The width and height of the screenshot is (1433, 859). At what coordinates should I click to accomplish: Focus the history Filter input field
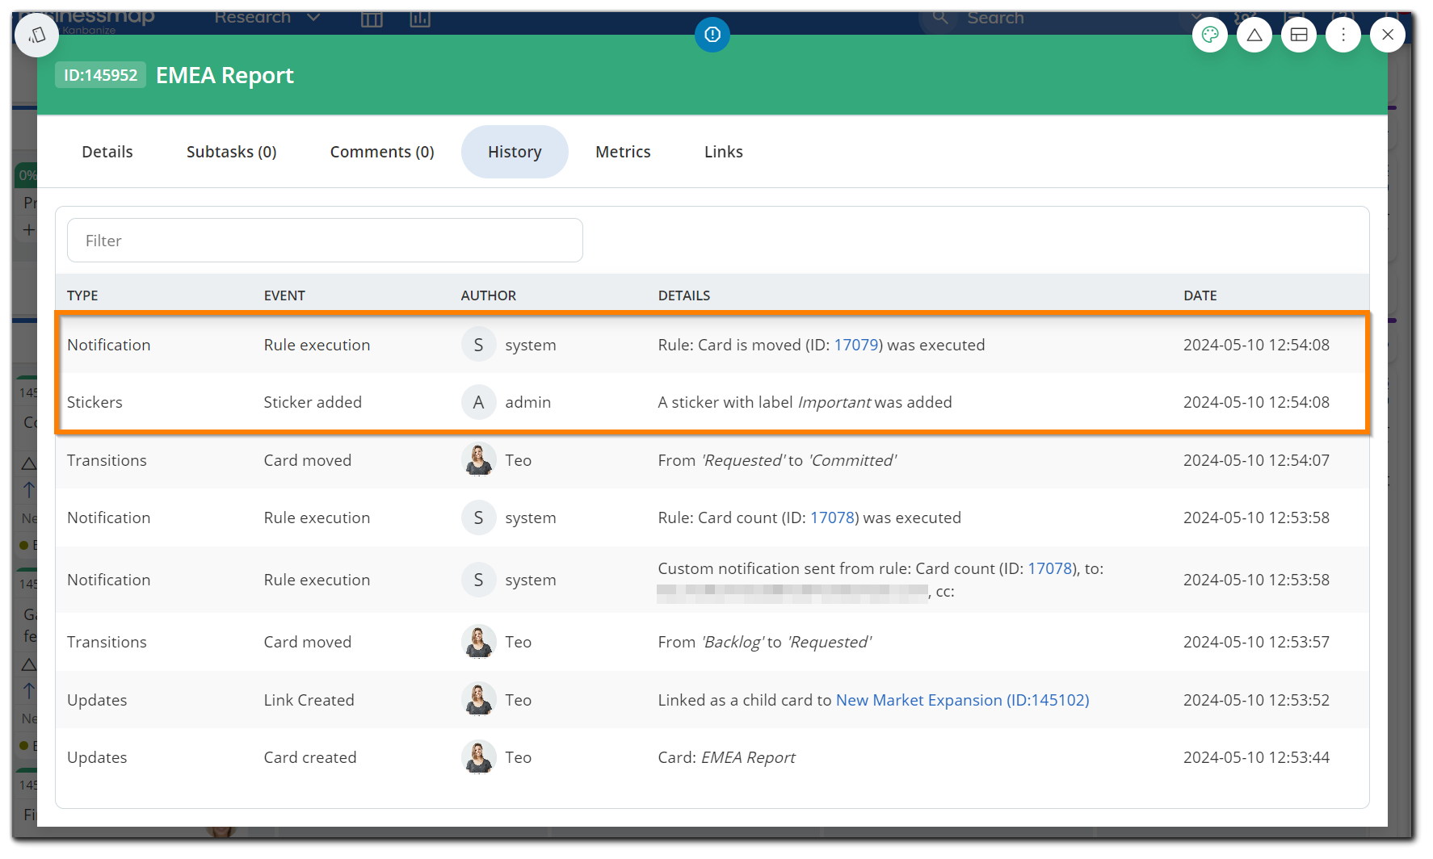click(x=325, y=241)
